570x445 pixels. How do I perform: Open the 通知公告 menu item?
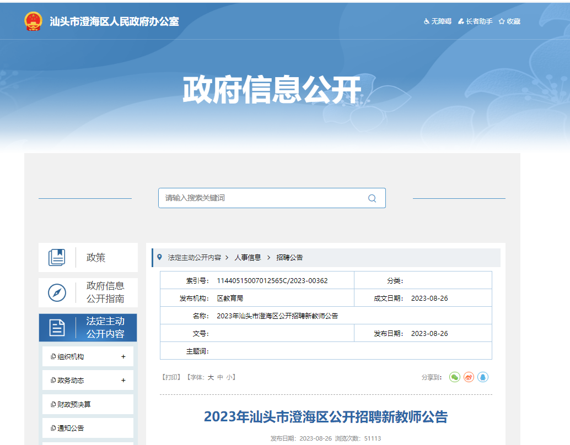tap(71, 428)
